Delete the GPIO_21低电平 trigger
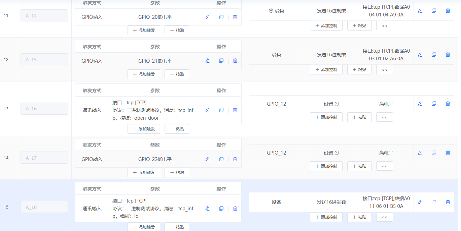This screenshot has height=231, width=461. [235, 61]
